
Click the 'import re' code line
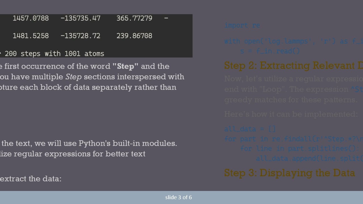242,25
